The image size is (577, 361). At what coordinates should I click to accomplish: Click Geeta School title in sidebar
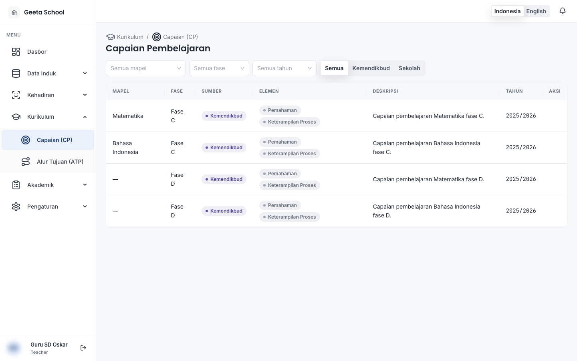point(44,12)
